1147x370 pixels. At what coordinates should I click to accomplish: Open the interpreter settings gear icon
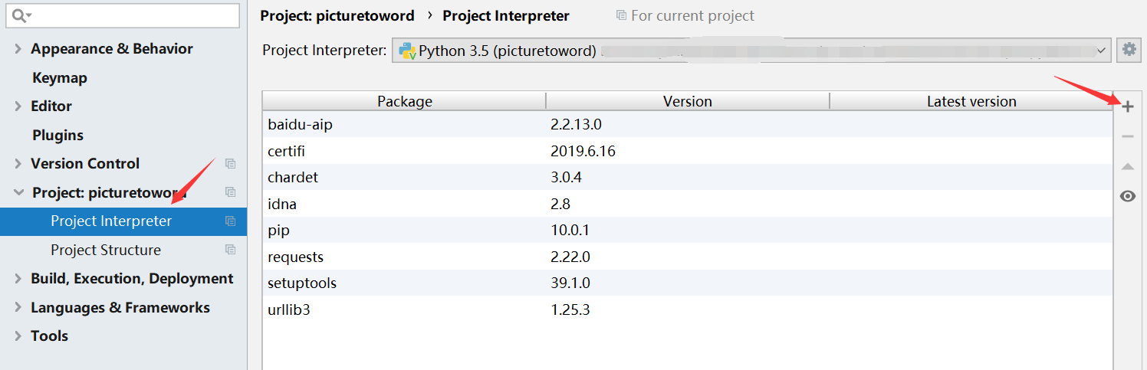tap(1129, 50)
